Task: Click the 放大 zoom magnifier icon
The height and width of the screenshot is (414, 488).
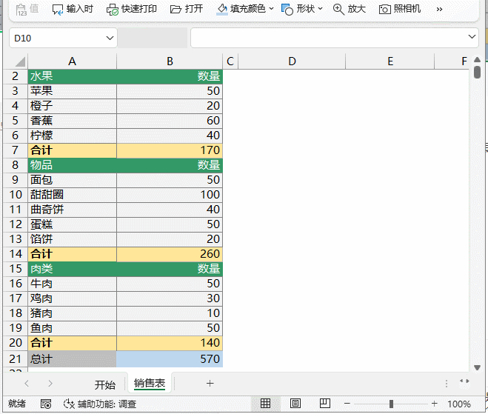Action: [x=338, y=9]
